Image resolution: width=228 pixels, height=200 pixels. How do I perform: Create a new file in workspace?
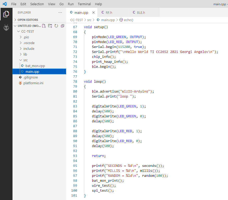coord(44,26)
